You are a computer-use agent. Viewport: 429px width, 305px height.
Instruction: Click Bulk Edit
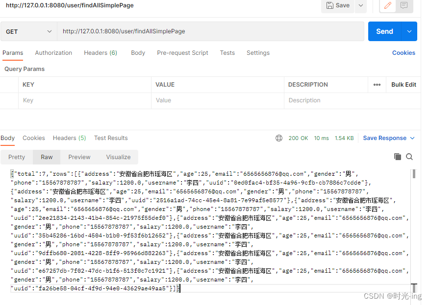click(404, 85)
